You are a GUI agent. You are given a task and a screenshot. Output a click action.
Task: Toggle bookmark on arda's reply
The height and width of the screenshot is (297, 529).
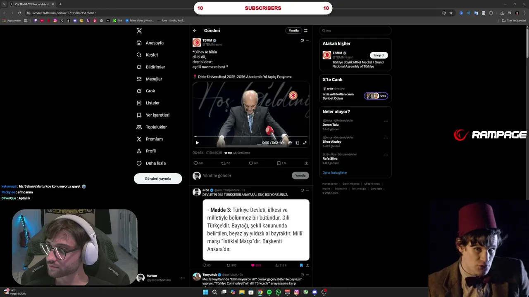click(x=301, y=265)
